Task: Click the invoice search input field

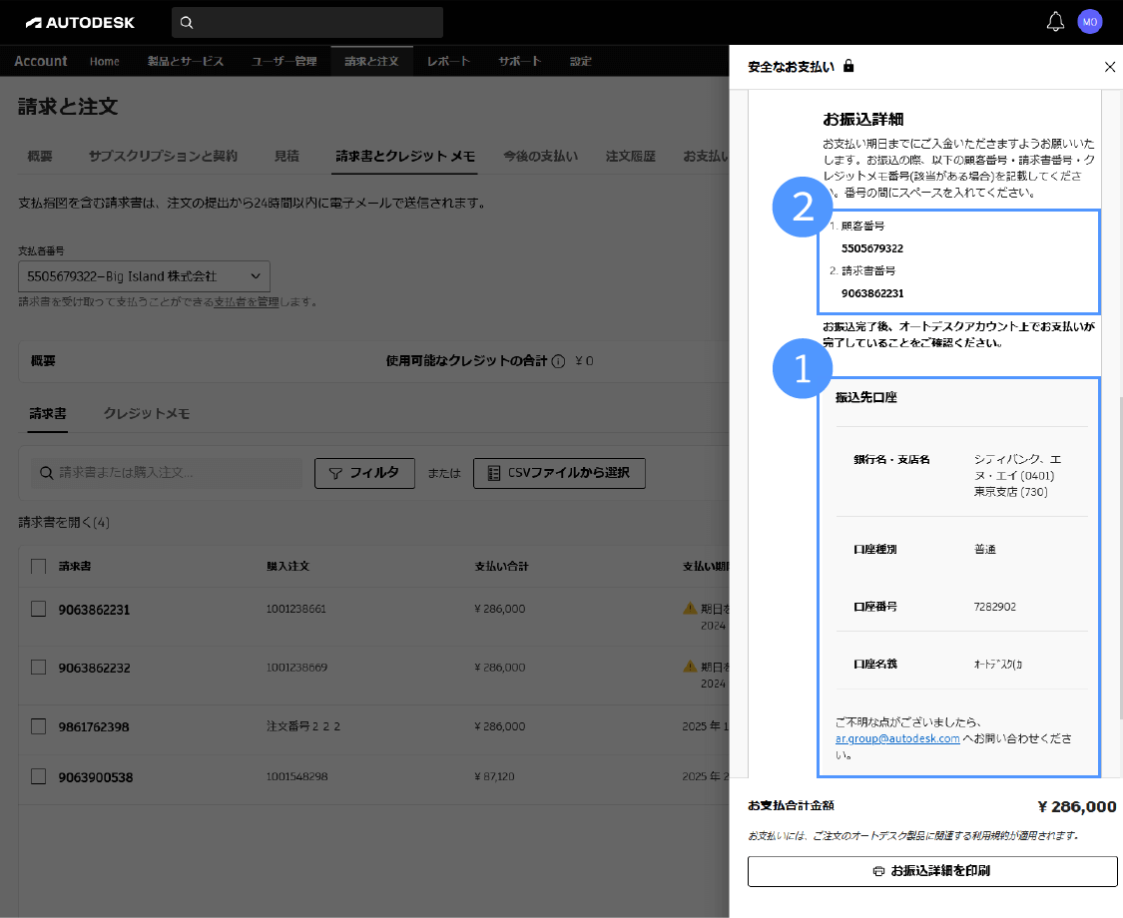Action: (x=167, y=473)
